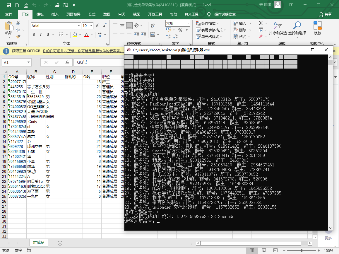Viewport: 339px width, 254px height.
Task: Expand the 删除 cells dropdown
Action: coord(250,30)
